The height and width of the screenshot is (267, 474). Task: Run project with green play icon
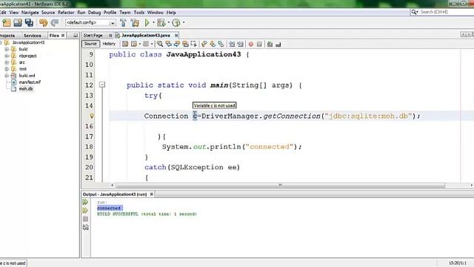(147, 23)
